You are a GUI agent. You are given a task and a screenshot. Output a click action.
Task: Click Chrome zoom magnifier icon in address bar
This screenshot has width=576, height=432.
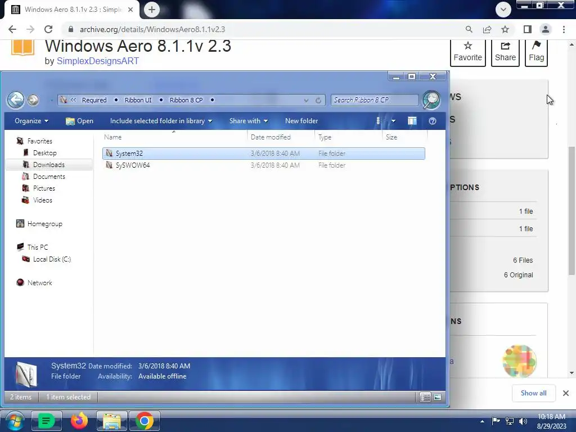pos(469,29)
